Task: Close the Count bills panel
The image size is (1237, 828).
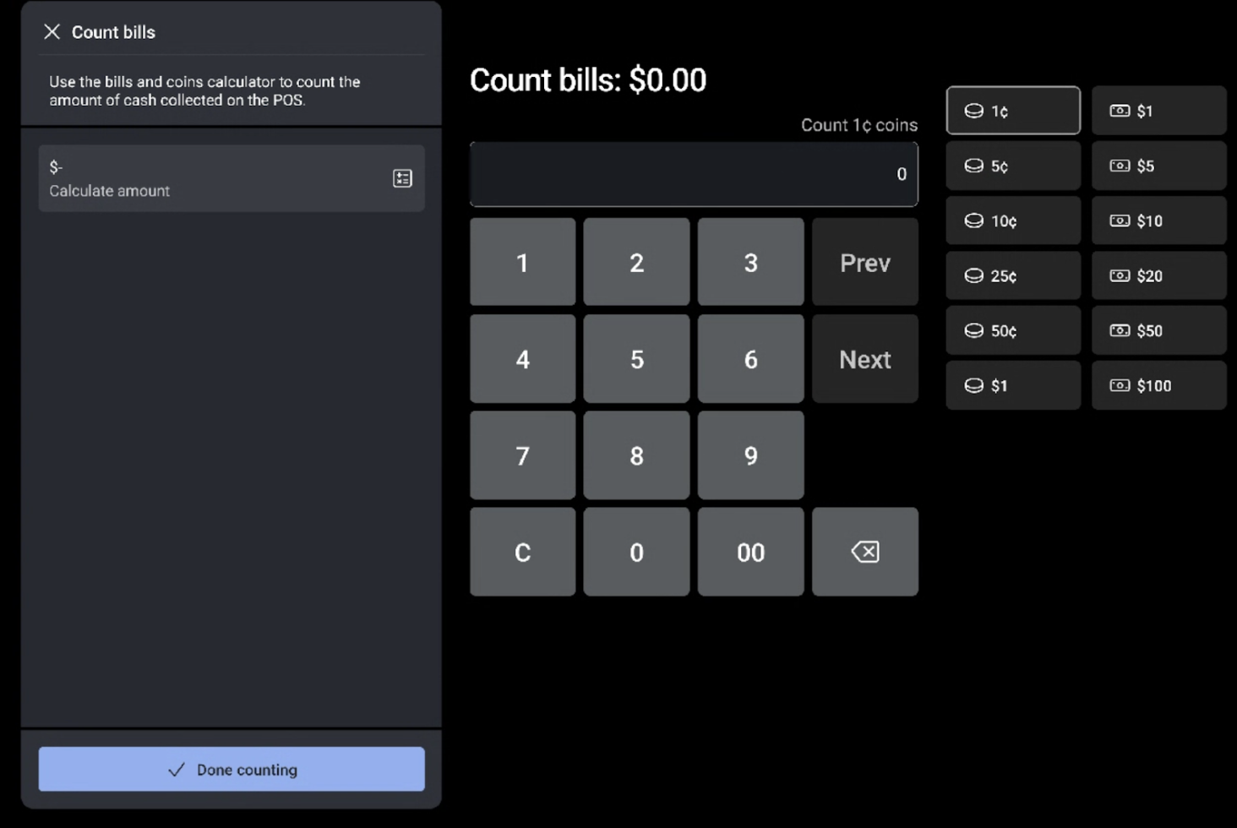Action: [x=52, y=32]
